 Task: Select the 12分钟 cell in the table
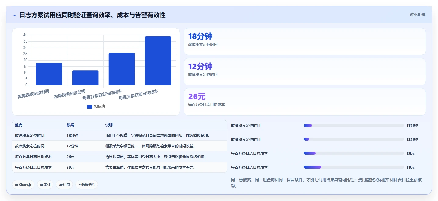tap(72, 146)
